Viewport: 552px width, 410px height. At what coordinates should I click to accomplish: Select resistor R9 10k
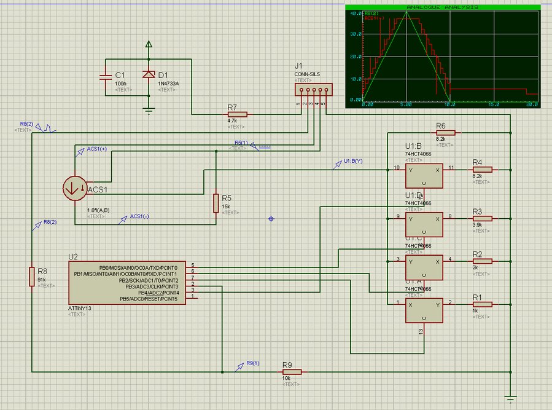tap(292, 372)
